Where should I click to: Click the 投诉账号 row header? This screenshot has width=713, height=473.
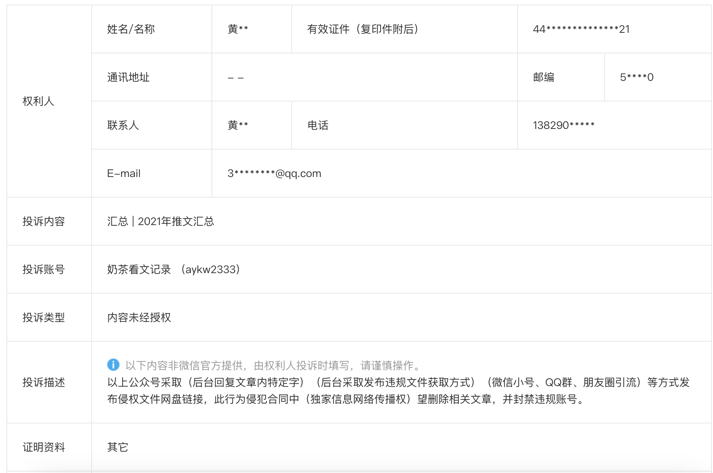point(44,269)
